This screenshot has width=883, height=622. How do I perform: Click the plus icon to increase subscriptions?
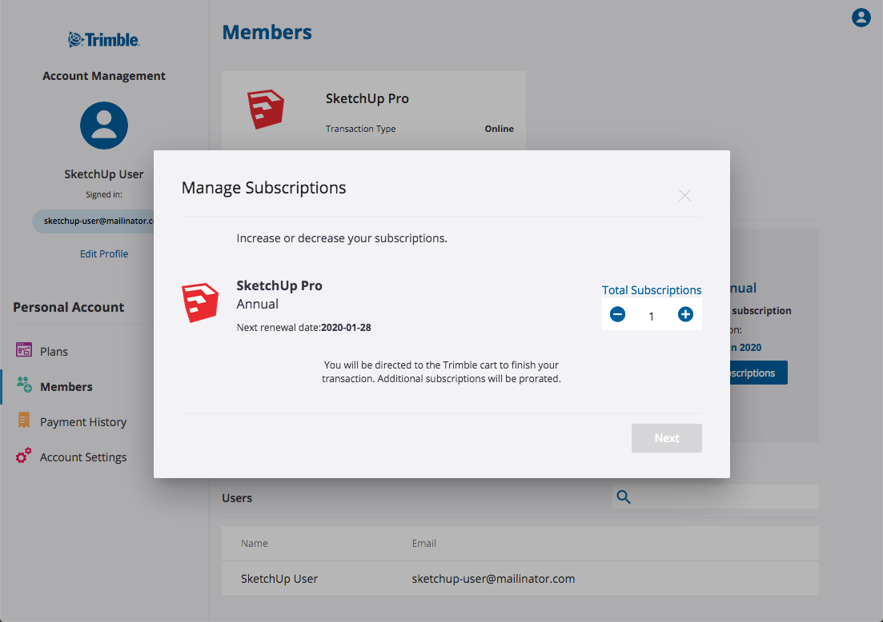684,314
